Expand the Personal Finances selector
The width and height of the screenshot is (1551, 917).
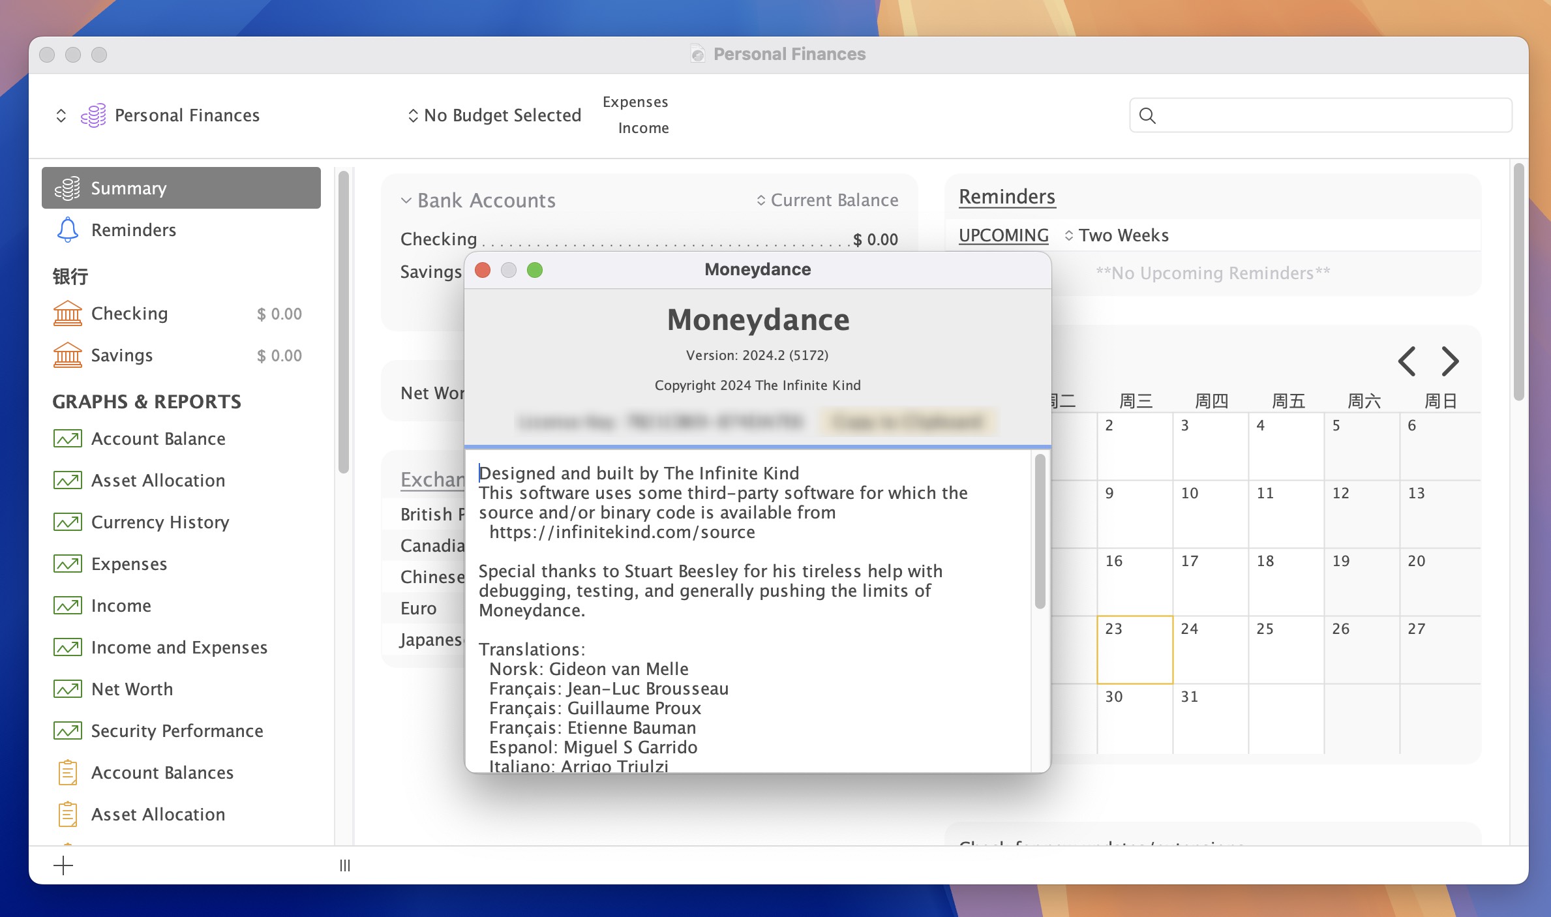[x=63, y=113]
